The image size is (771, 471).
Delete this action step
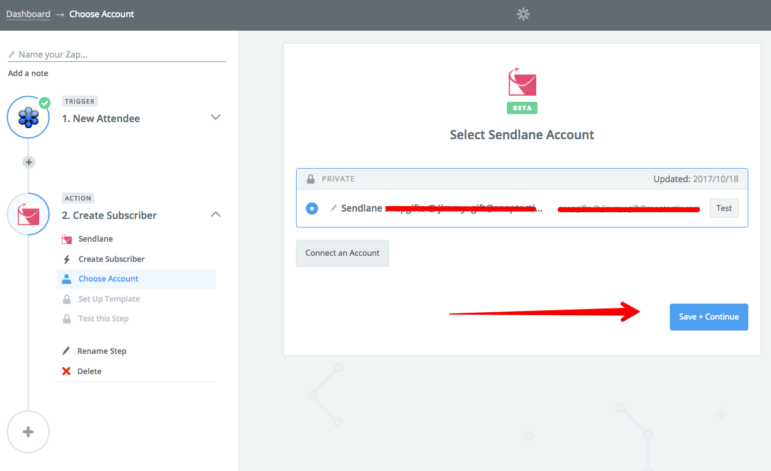89,371
